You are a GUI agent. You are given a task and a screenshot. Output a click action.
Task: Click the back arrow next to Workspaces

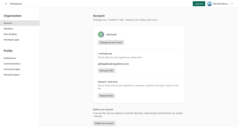pos(6,4)
